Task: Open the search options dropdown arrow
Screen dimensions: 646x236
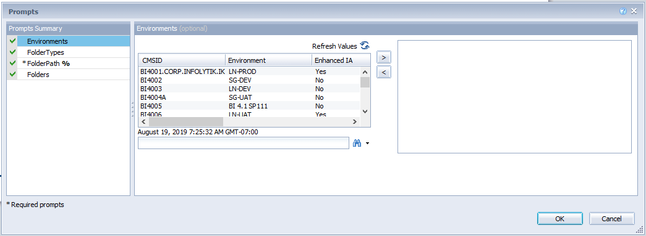Action: pyautogui.click(x=367, y=144)
